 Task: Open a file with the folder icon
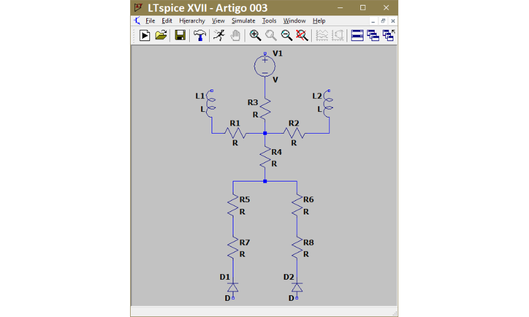[x=161, y=35]
